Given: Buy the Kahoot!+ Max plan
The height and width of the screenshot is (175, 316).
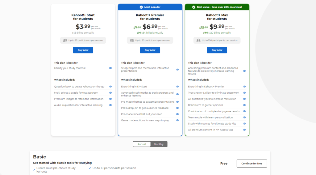Looking at the screenshot, I should (217, 50).
